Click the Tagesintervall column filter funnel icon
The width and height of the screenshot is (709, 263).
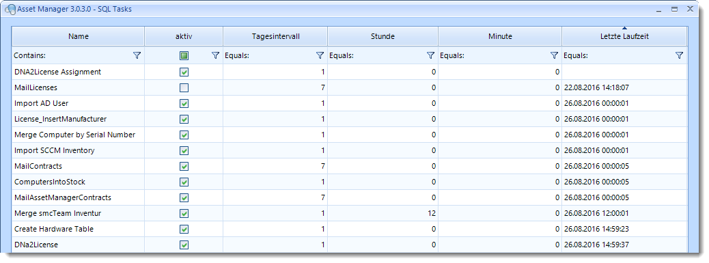click(320, 55)
